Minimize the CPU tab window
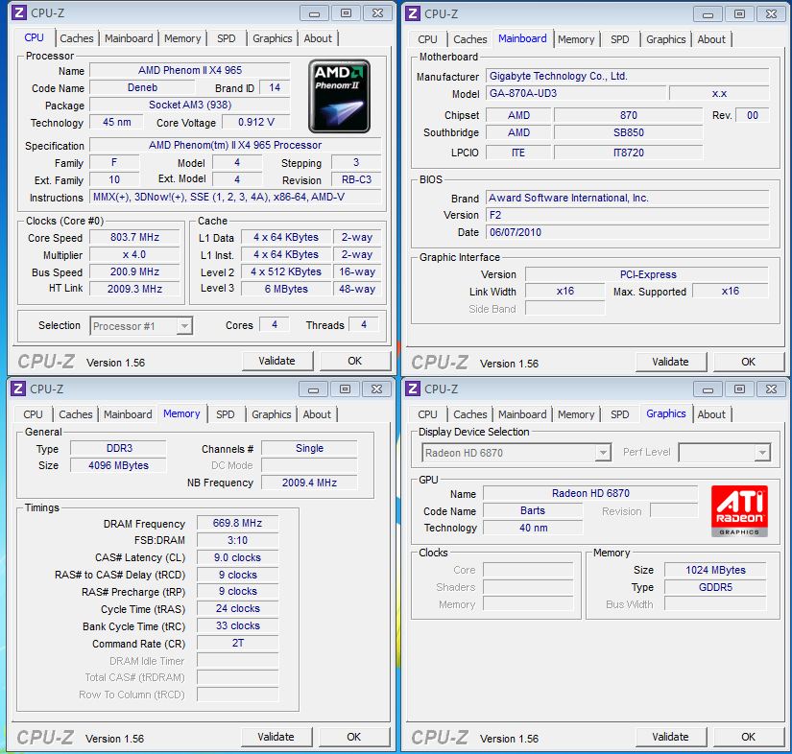This screenshot has width=792, height=754. tap(314, 13)
